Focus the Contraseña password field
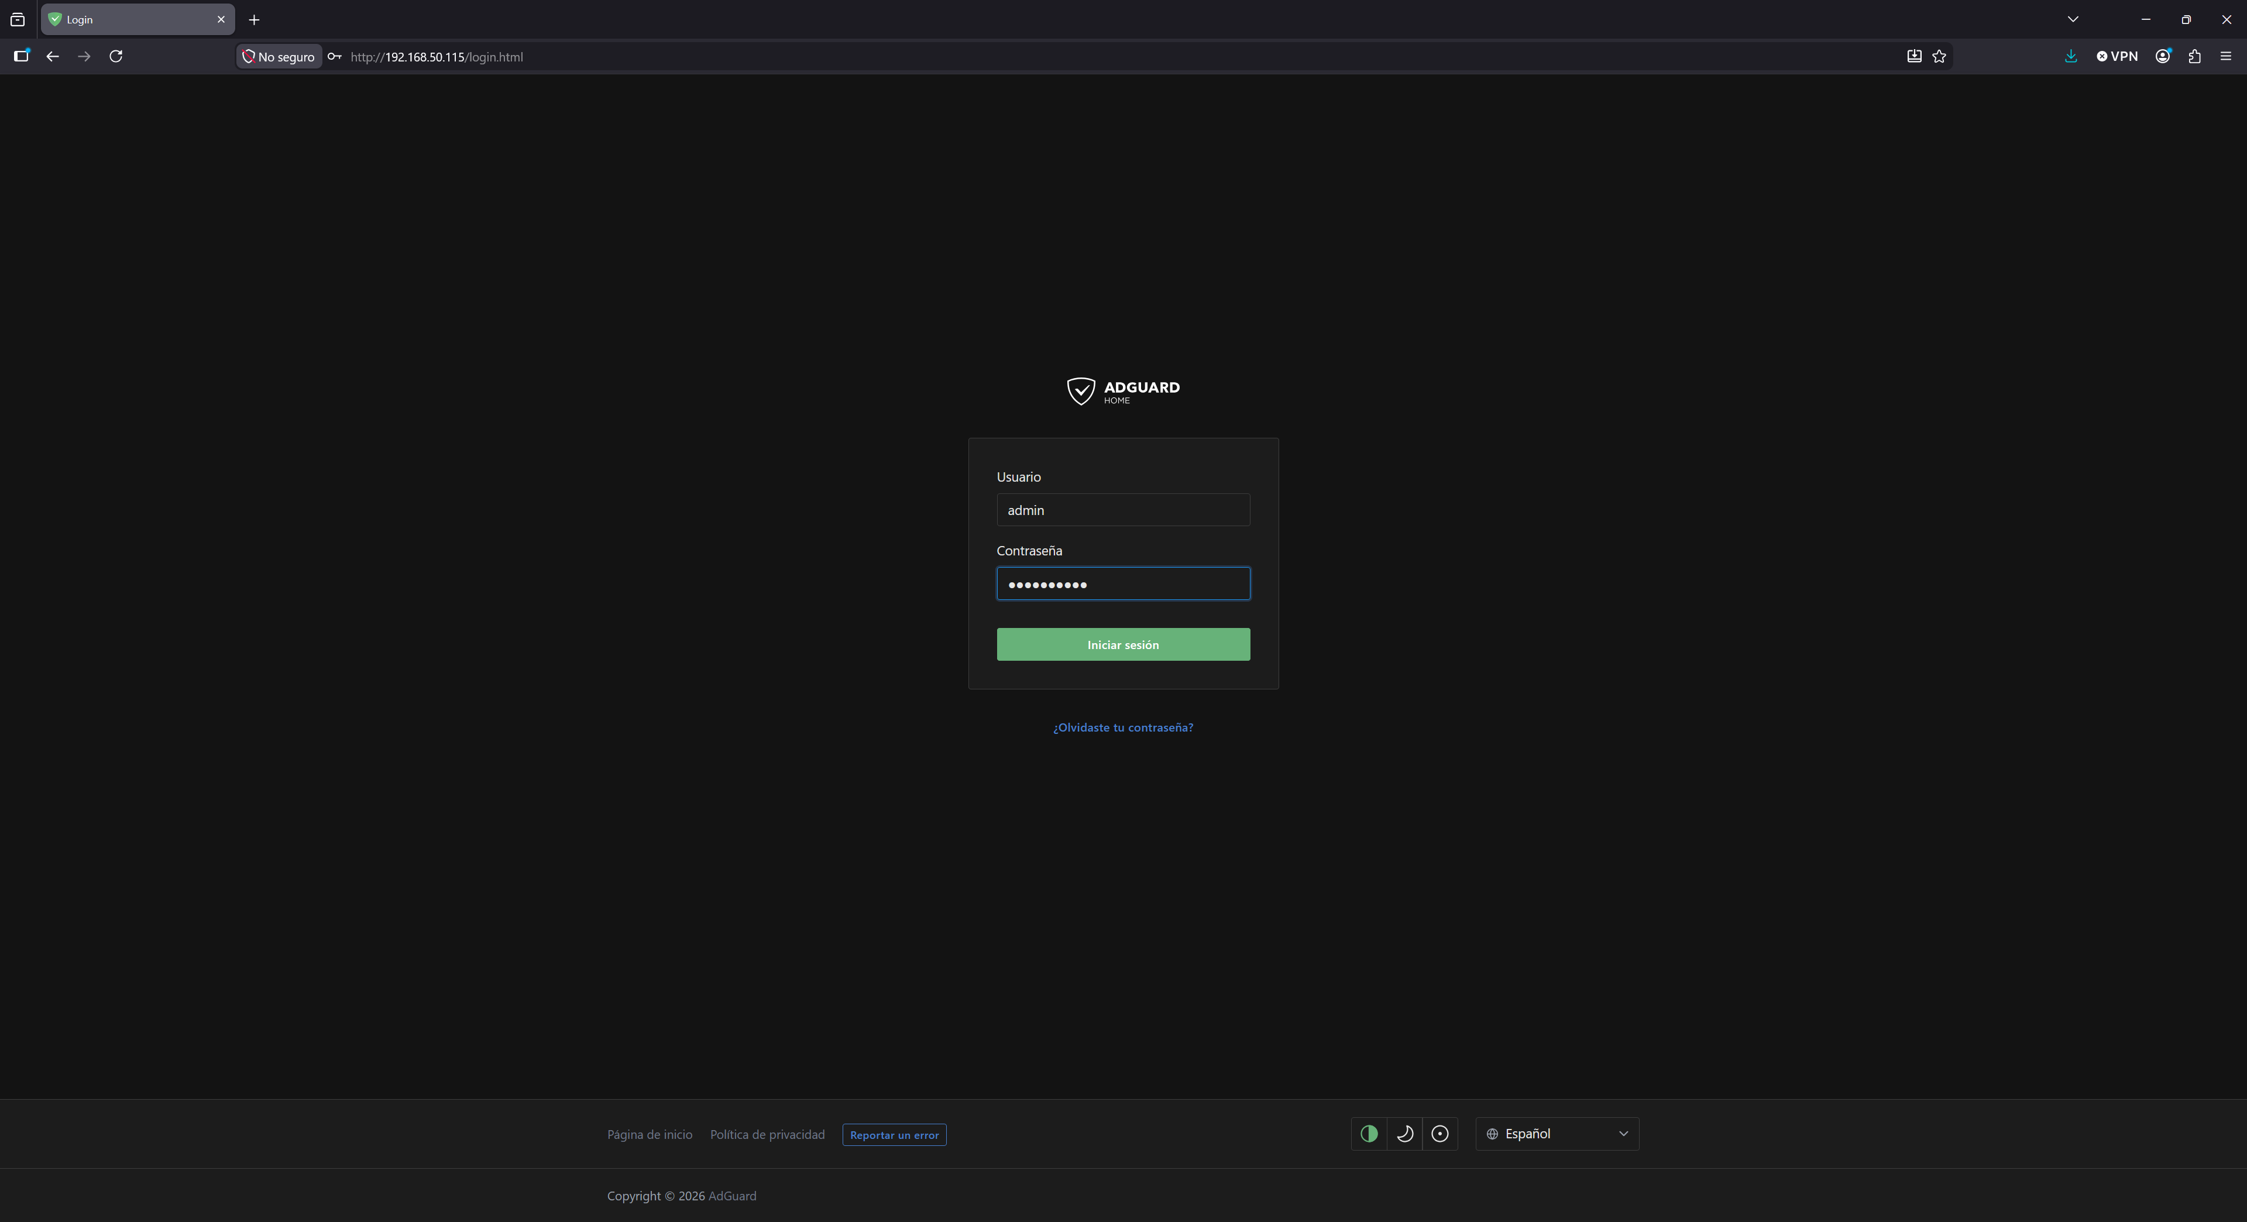The width and height of the screenshot is (2247, 1222). [x=1123, y=583]
